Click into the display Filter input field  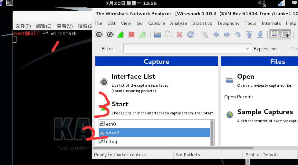183,48
